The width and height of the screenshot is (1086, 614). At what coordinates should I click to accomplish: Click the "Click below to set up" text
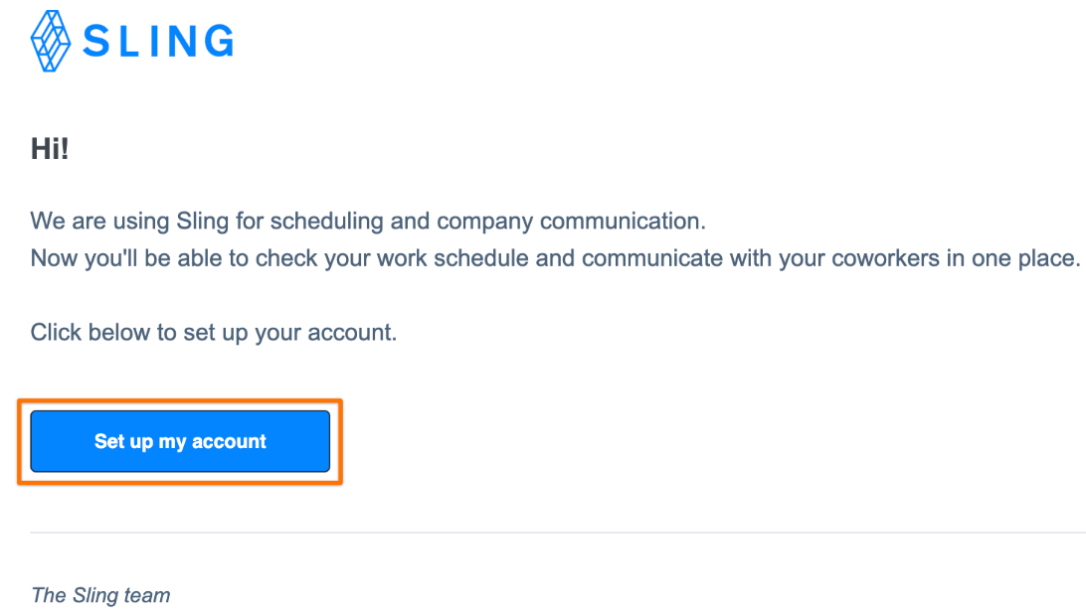click(x=214, y=332)
